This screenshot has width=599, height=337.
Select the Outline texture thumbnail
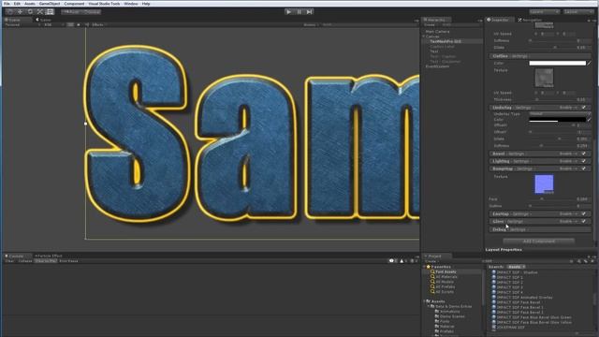pyautogui.click(x=544, y=78)
